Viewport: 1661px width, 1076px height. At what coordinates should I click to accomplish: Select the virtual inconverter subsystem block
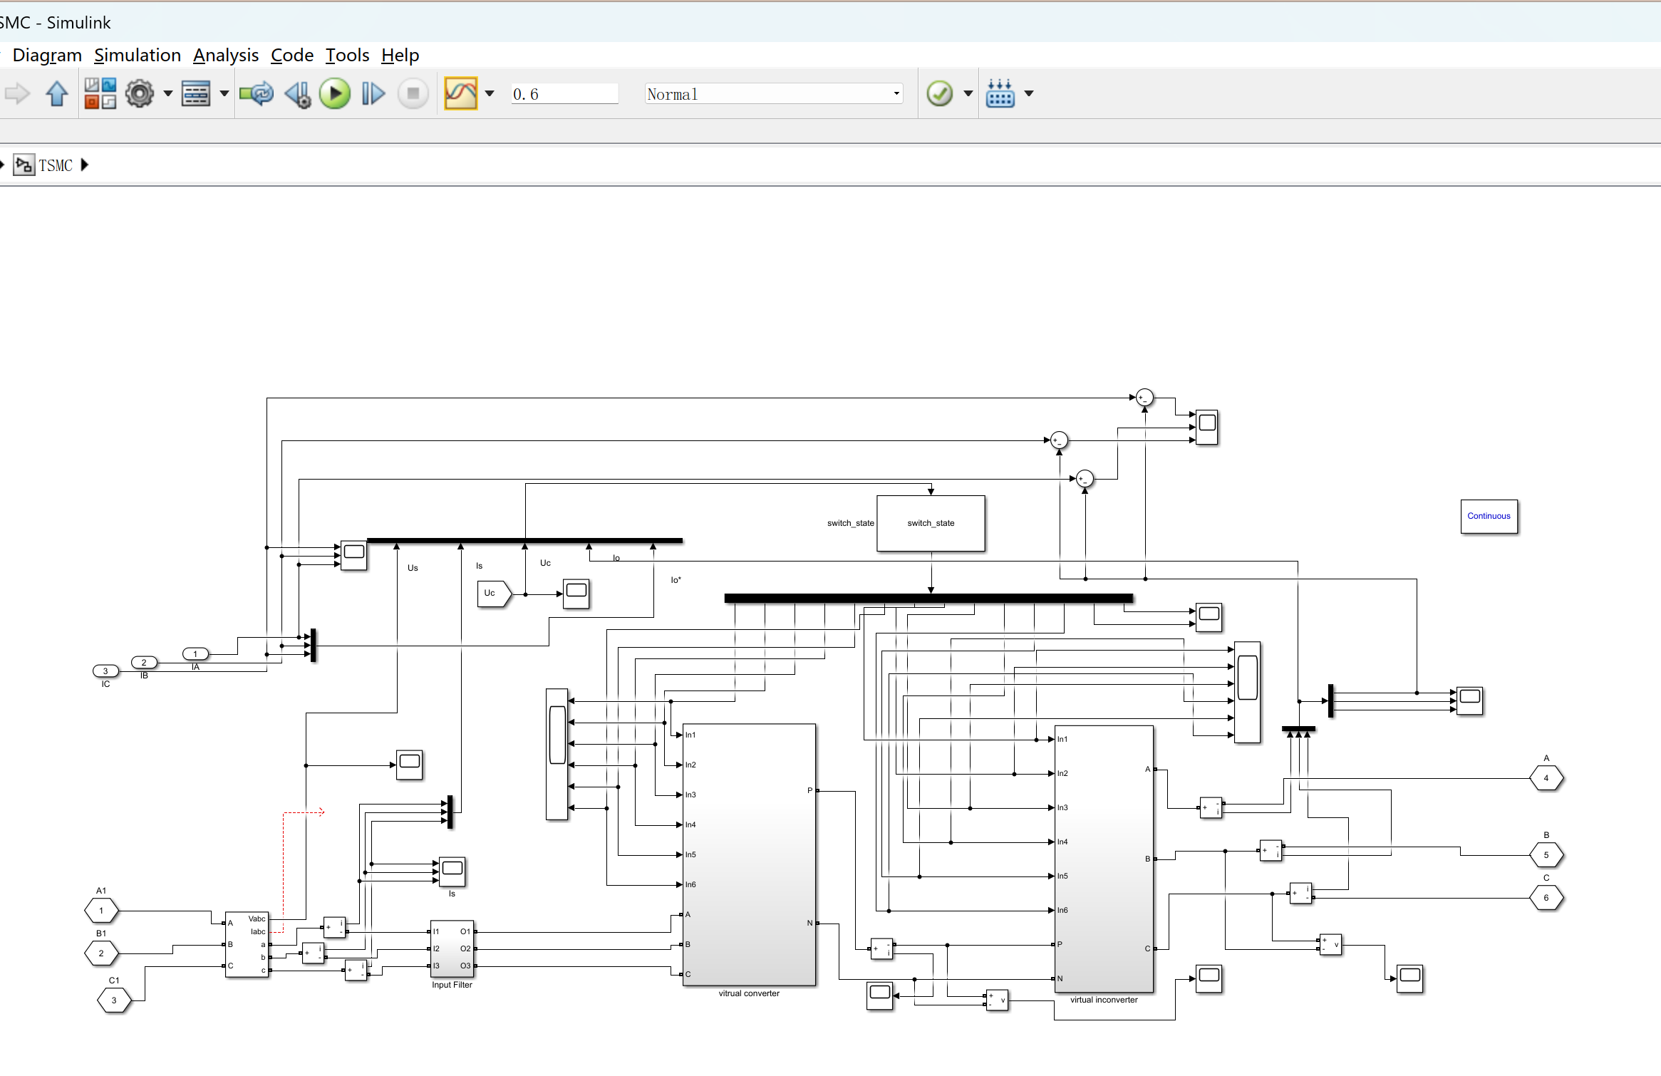1104,859
